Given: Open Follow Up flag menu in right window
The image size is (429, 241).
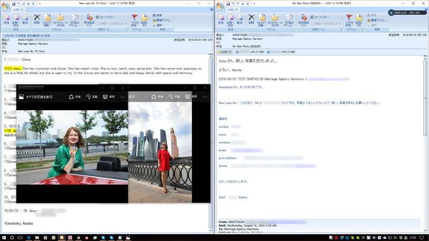Looking at the screenshot, I should click(x=349, y=20).
